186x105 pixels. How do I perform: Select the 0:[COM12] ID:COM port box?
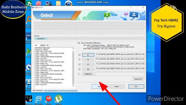(41, 39)
